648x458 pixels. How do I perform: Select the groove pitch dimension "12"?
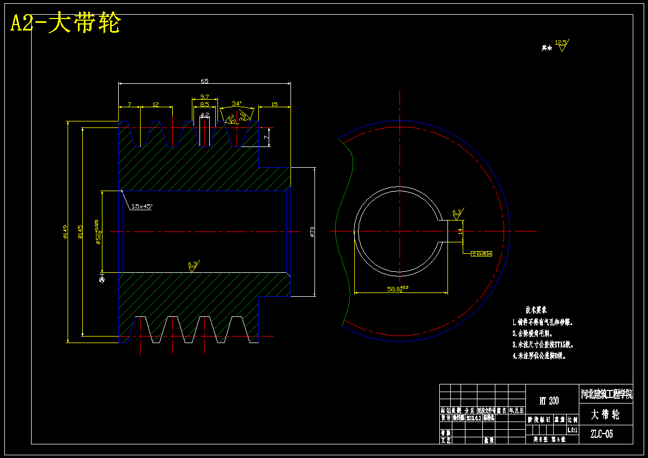[x=156, y=105]
